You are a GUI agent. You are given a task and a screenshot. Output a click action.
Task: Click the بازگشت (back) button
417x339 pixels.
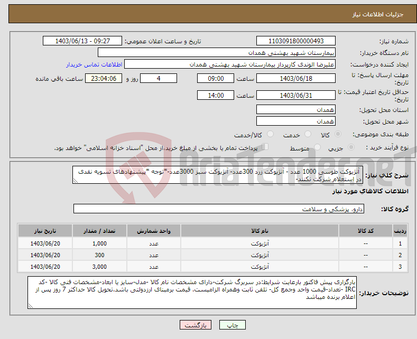point(196,325)
